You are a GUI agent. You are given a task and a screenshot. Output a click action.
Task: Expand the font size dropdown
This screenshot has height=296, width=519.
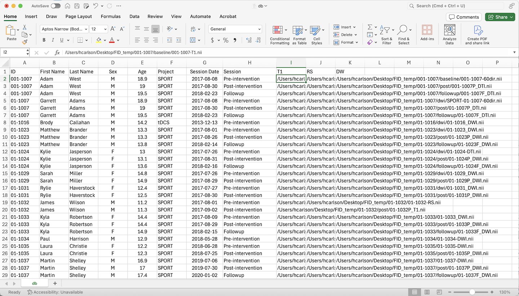(x=105, y=29)
